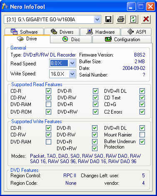Click the 16.0X write speed value field
Image resolution: width=157 pixels, height=196 pixels.
(x=59, y=74)
